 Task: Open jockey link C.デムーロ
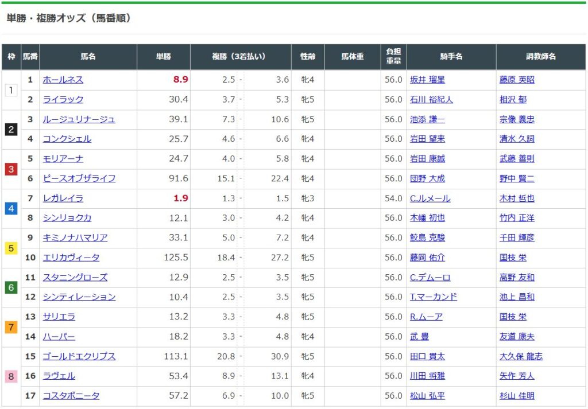(x=430, y=278)
